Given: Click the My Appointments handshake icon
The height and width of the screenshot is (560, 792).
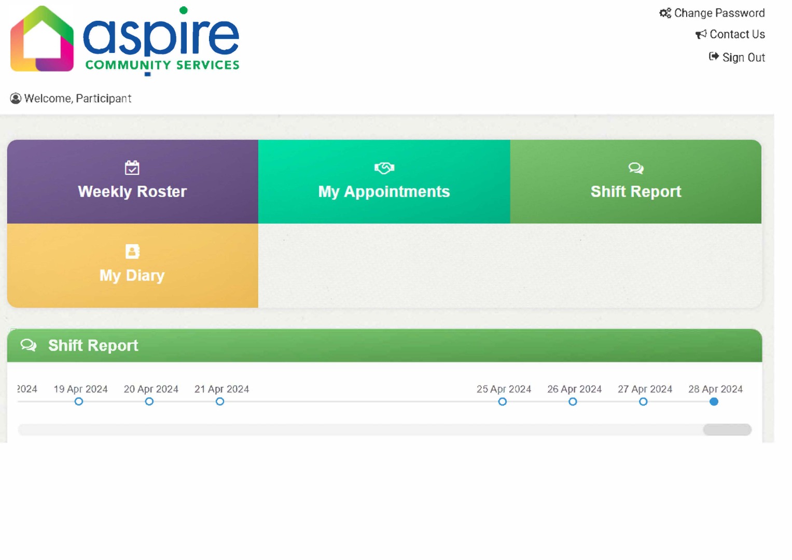Looking at the screenshot, I should [384, 168].
